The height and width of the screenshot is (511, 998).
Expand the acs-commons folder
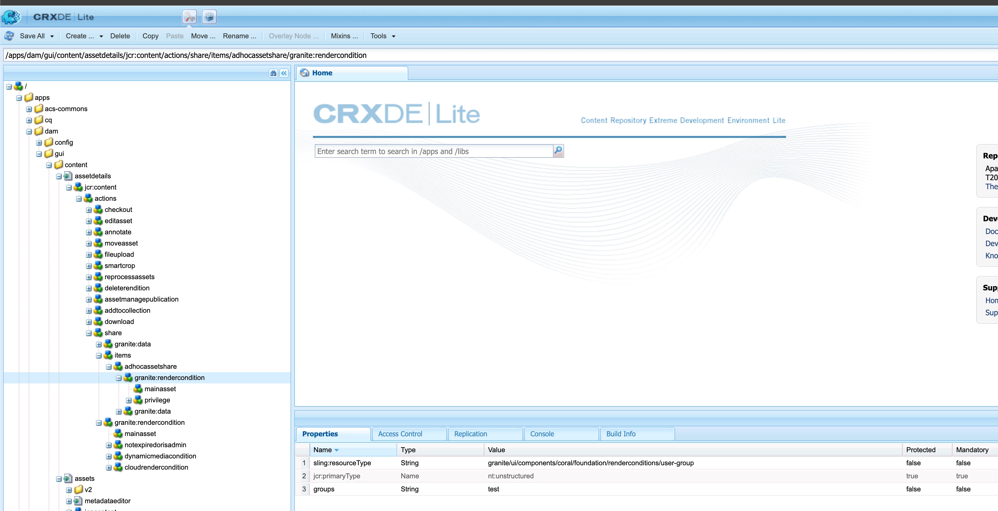pyautogui.click(x=29, y=109)
